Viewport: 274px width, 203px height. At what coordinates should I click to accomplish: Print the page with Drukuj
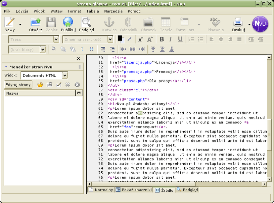(x=238, y=24)
